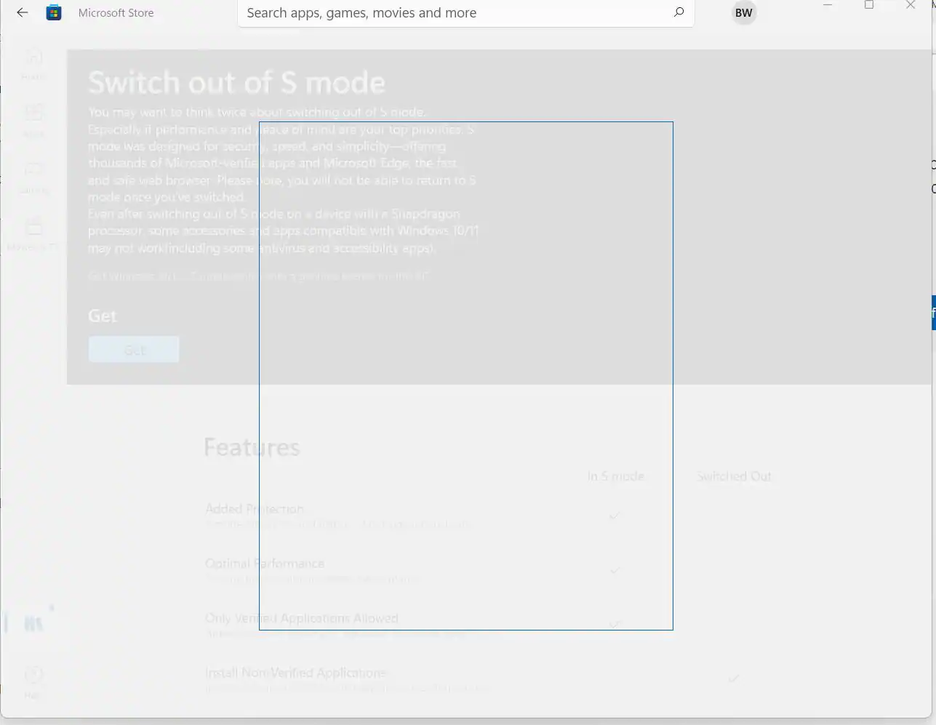936x725 pixels.
Task: Open Home in the sidebar
Action: [x=33, y=63]
